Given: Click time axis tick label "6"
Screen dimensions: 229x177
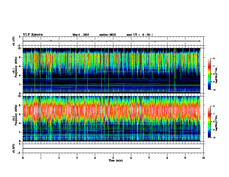Looking at the screenshot, I should click(x=131, y=158).
